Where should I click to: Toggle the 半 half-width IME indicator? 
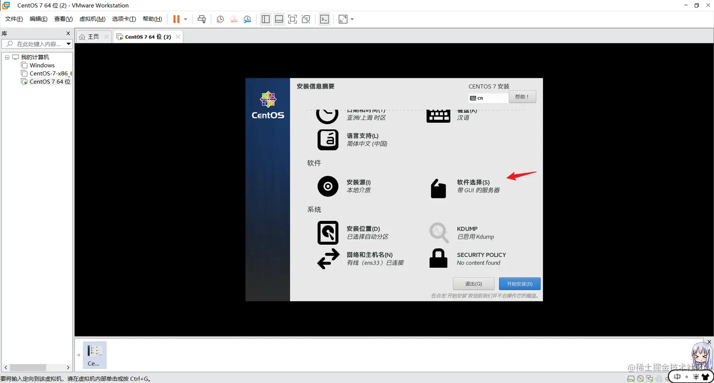coord(696,377)
